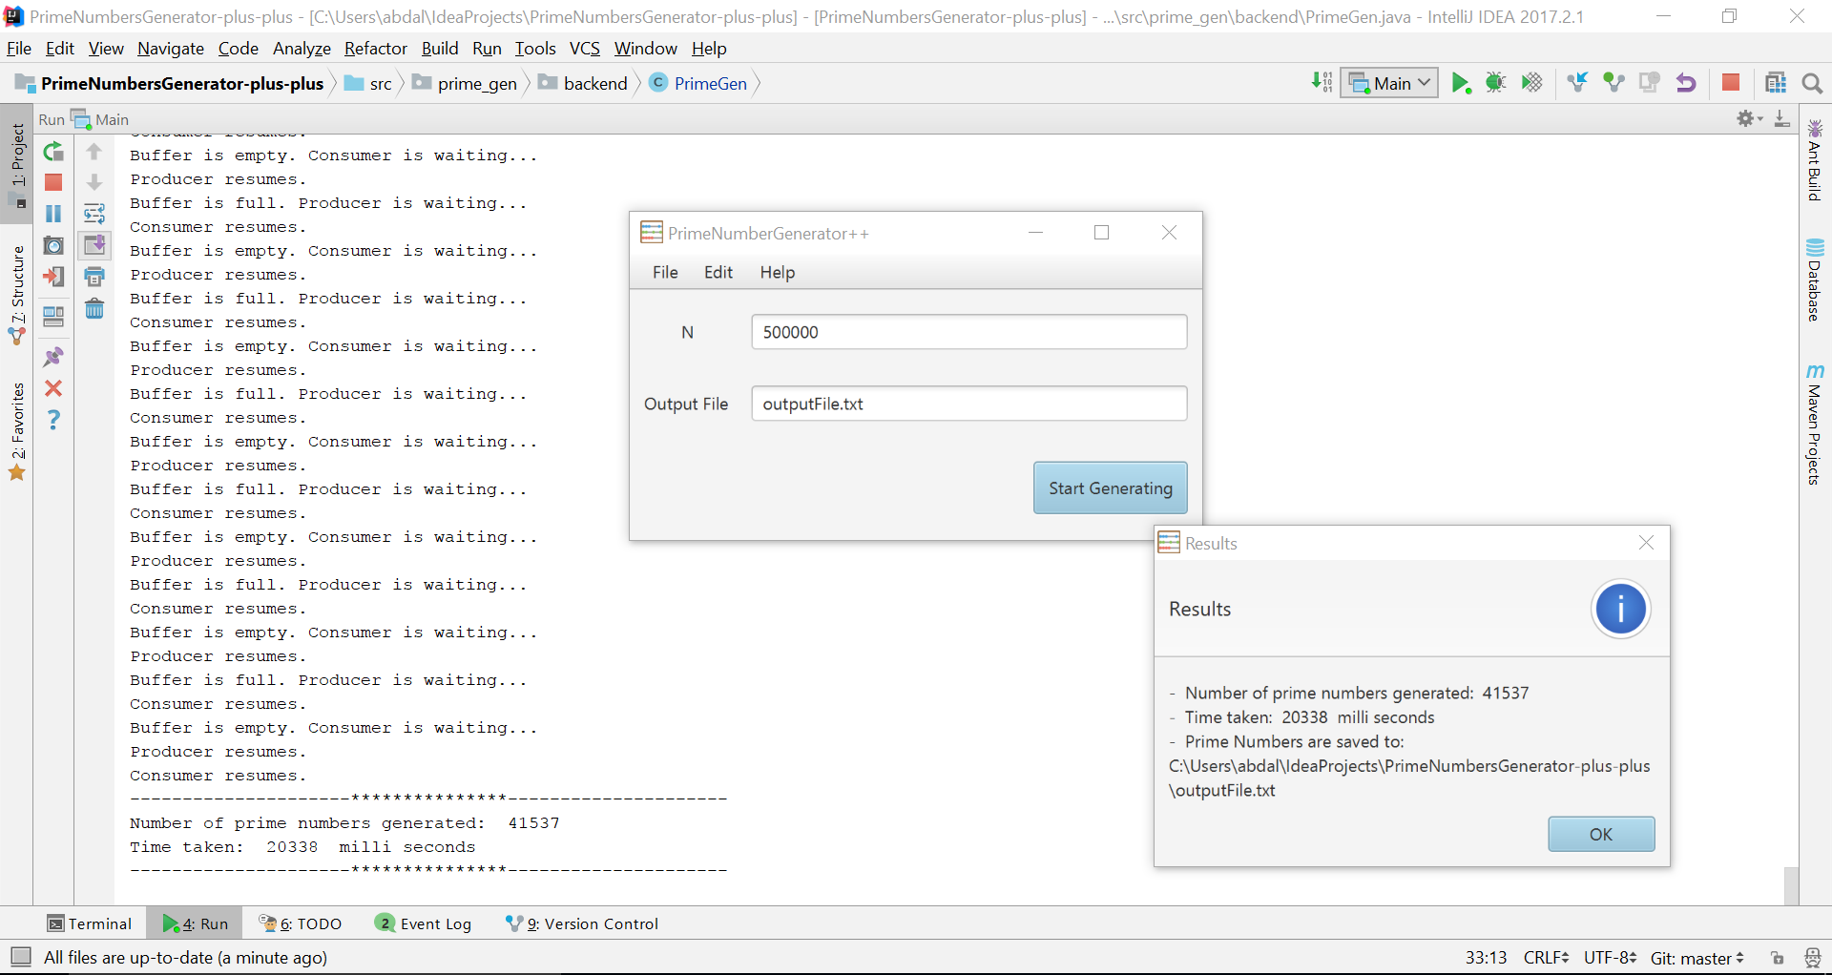Restore the Run panel layout
Screen dimensions: 1832x975
pos(53,316)
